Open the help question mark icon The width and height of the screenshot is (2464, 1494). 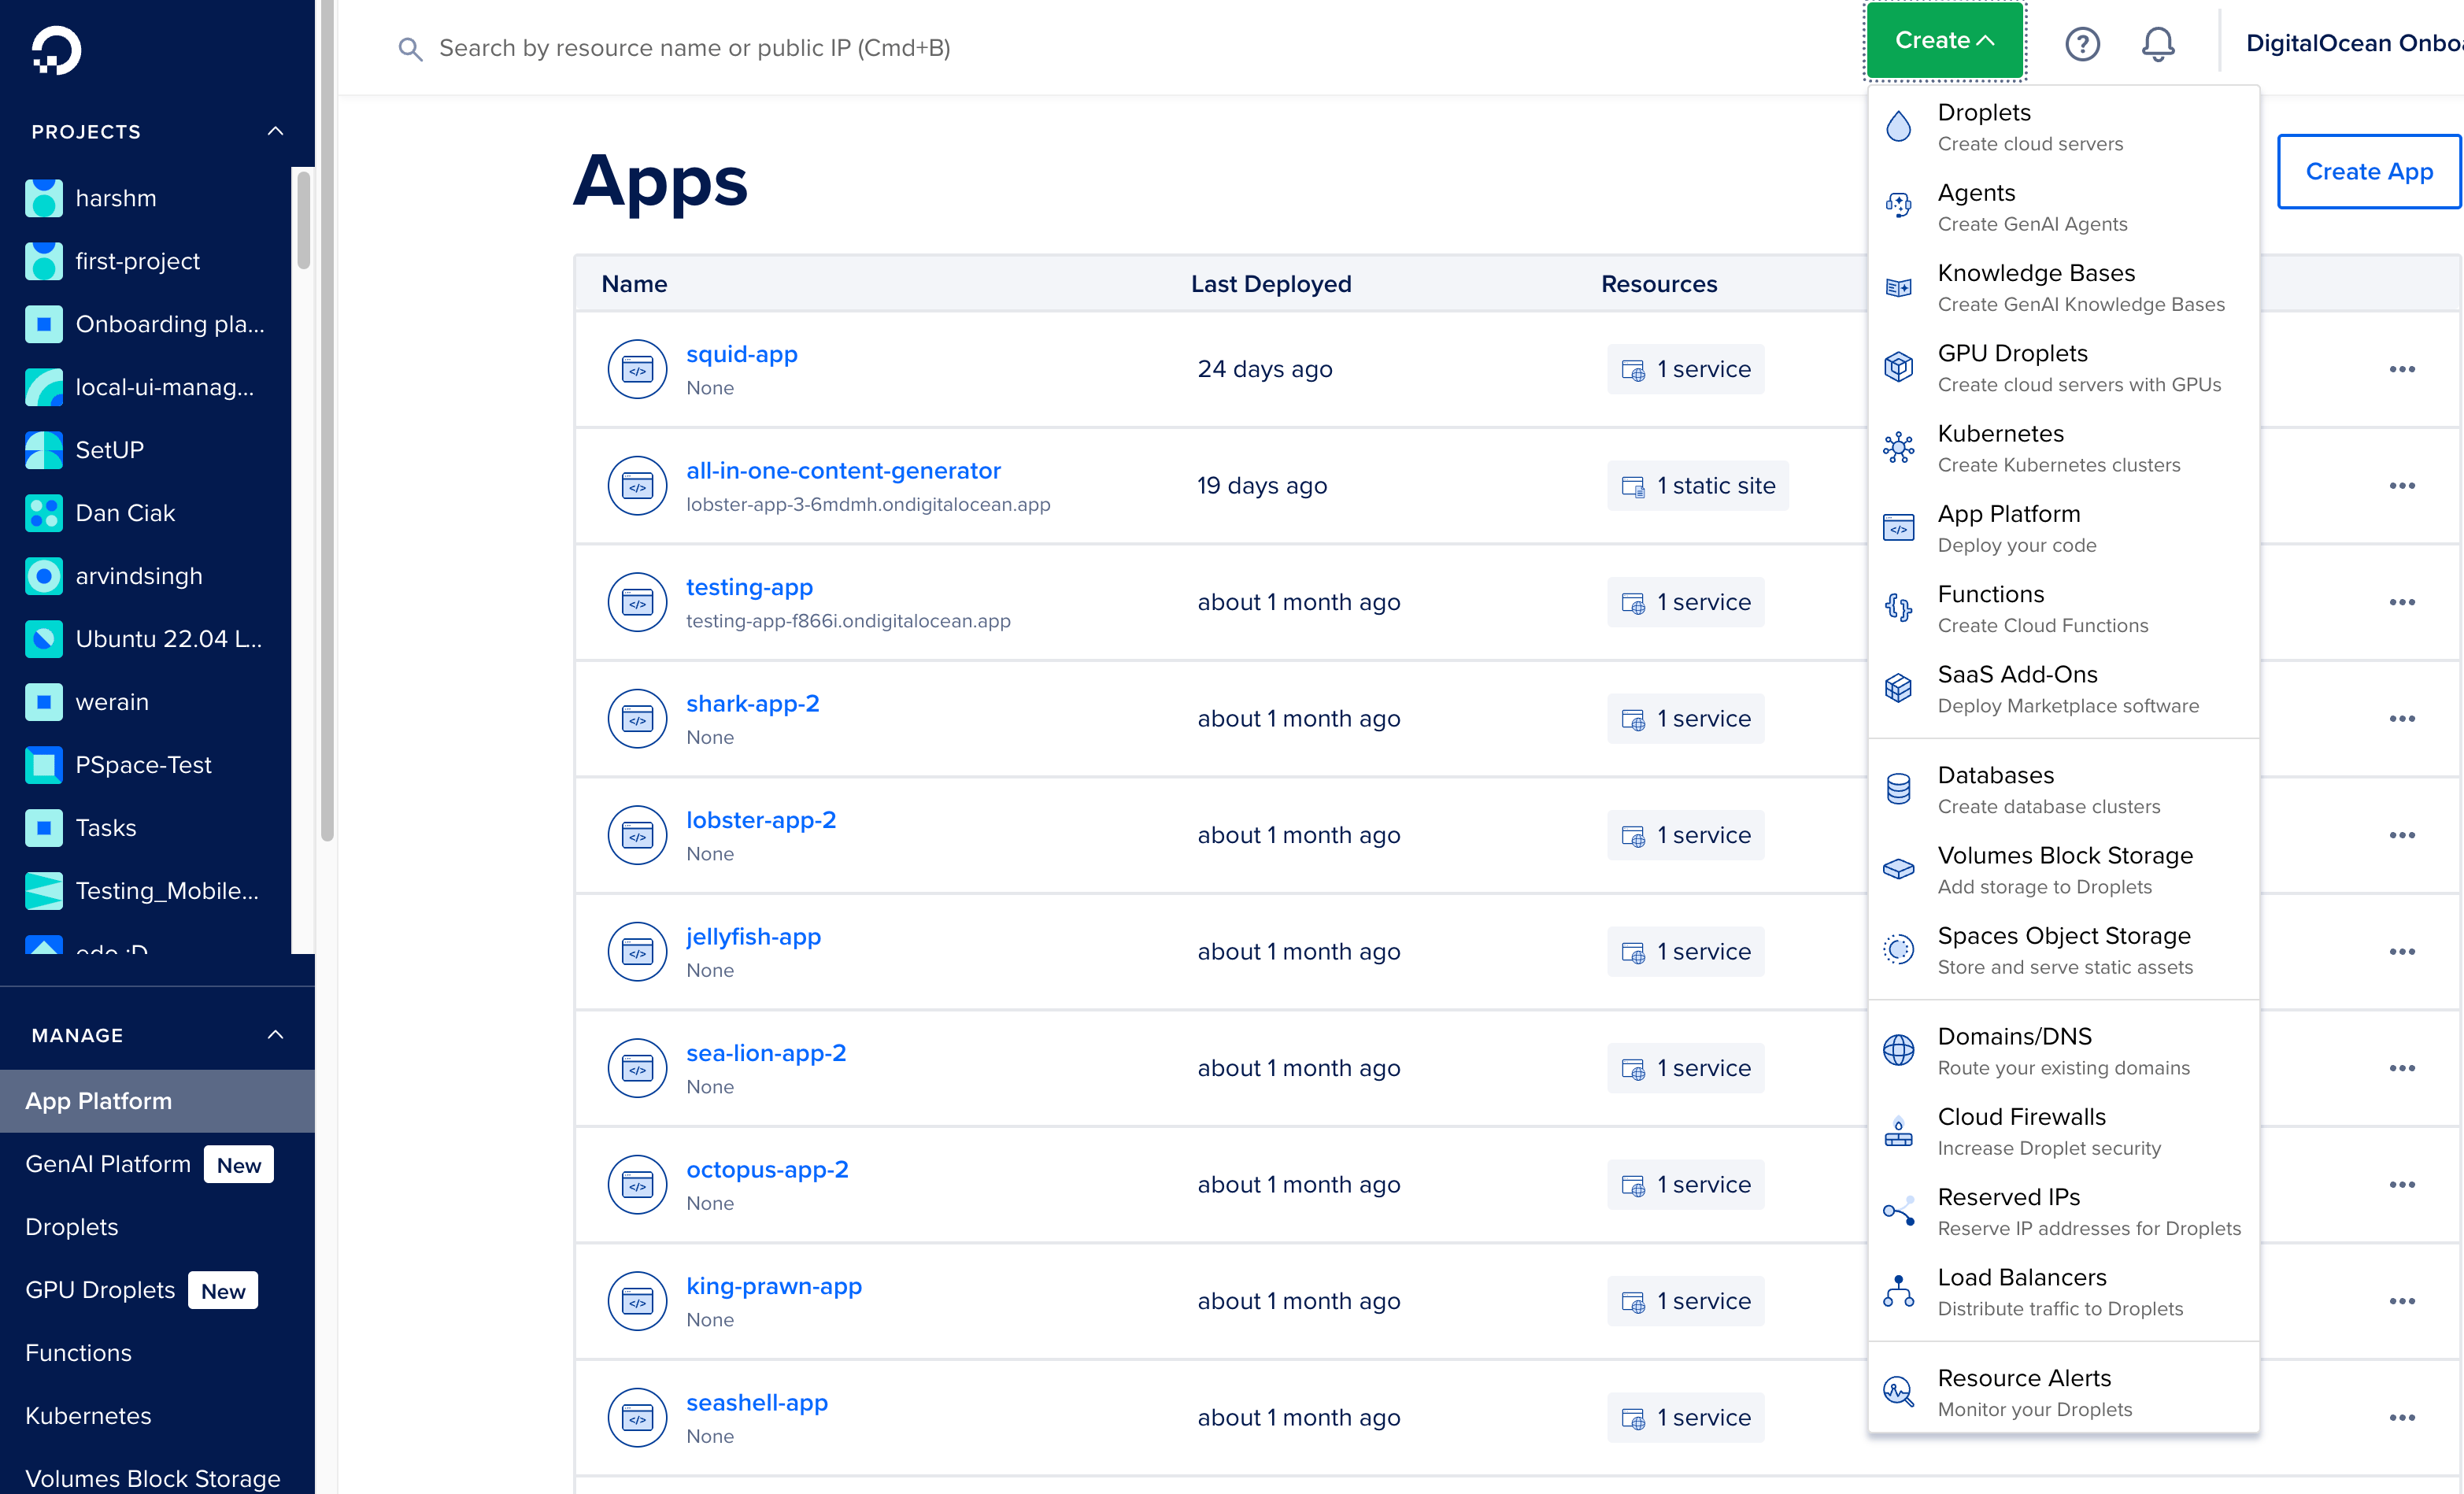point(2082,44)
